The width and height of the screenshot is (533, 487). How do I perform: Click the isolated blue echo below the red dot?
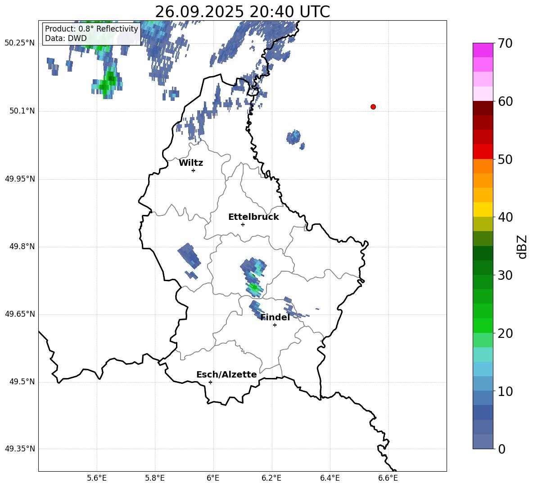[x=294, y=138]
